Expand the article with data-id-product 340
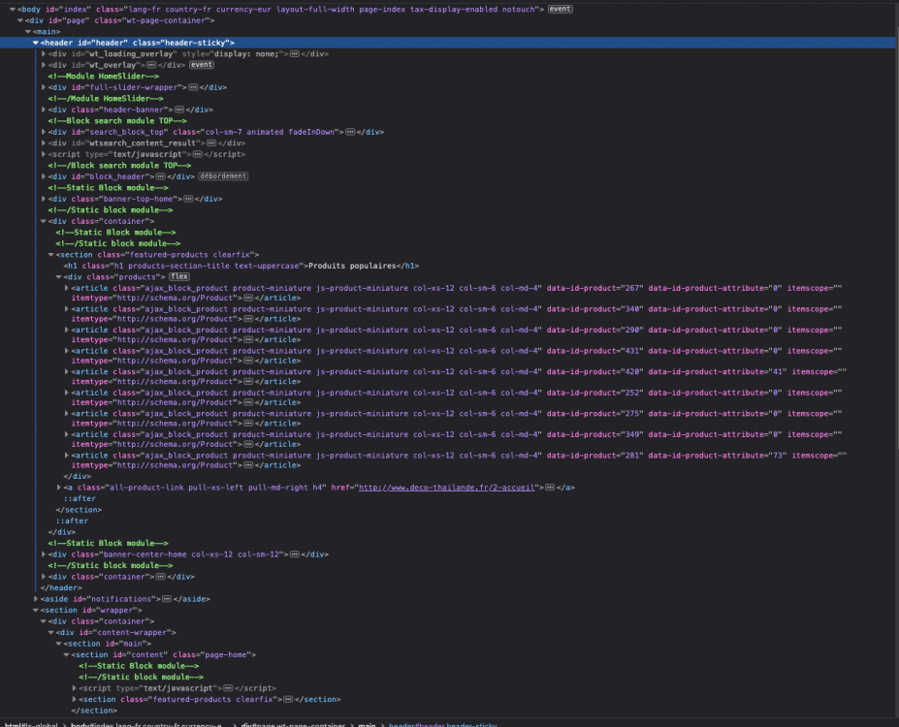 click(67, 309)
